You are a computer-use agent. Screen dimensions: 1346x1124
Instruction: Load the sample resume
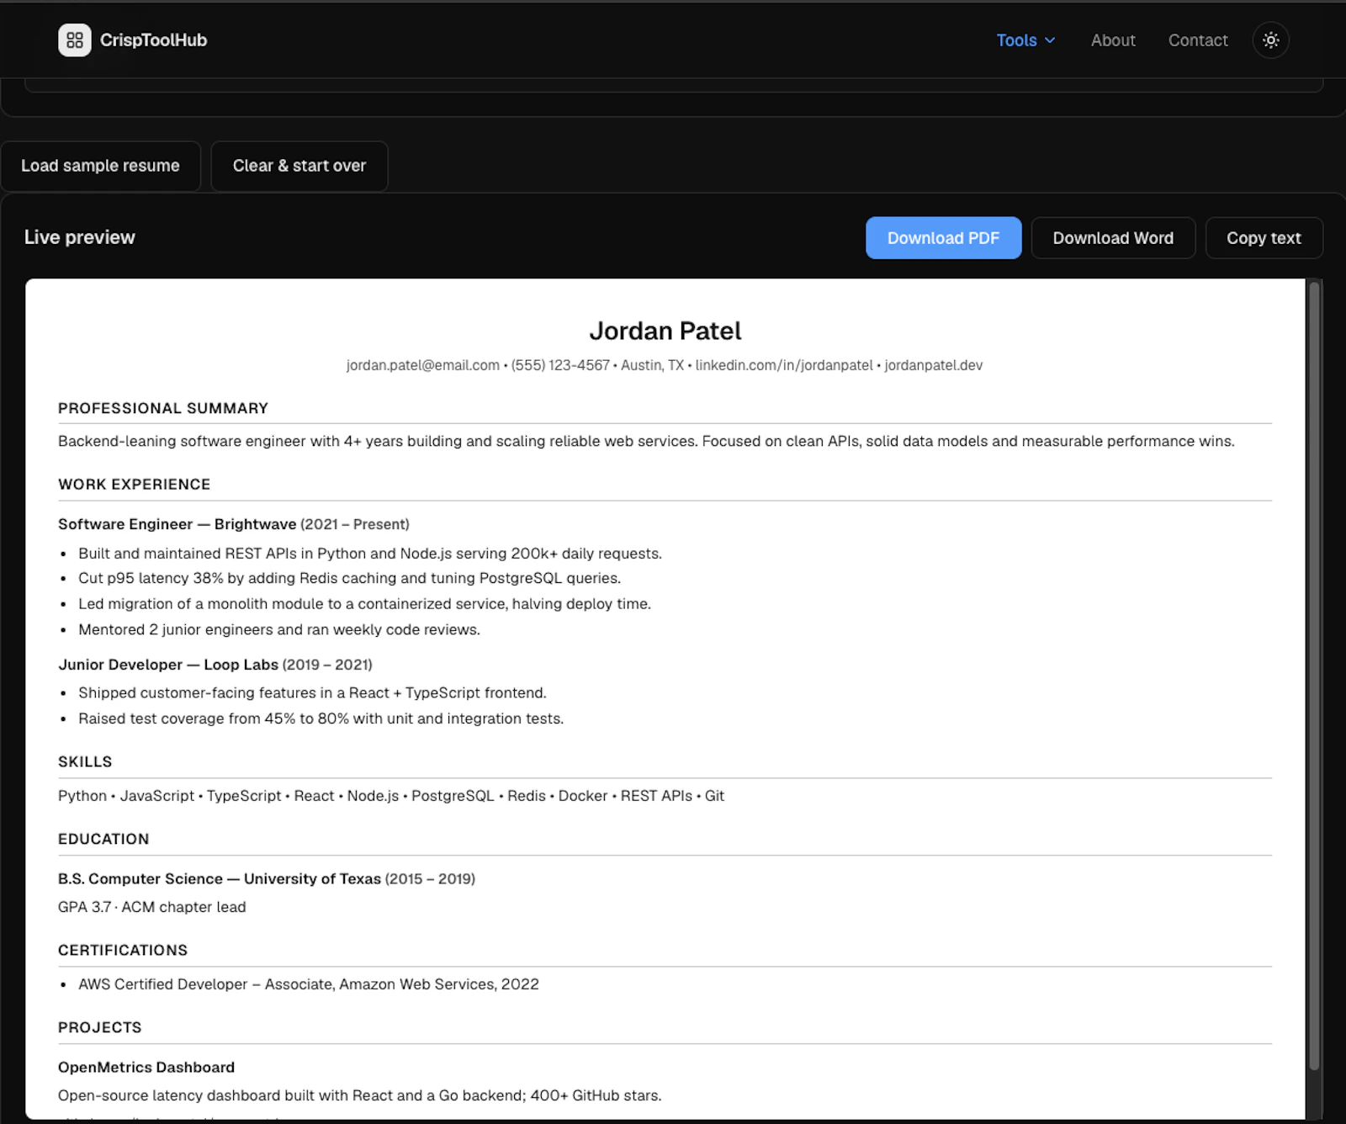click(x=100, y=166)
